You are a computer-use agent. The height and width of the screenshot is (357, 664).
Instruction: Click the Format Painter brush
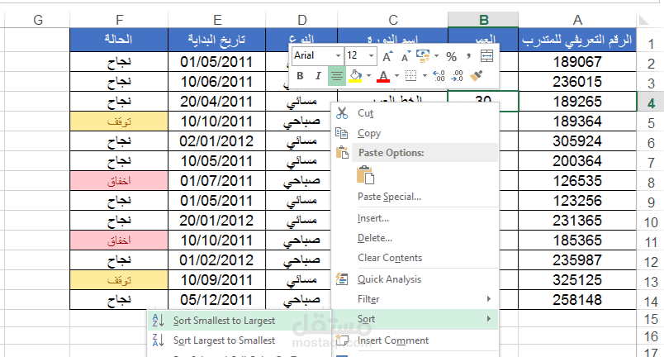[477, 76]
